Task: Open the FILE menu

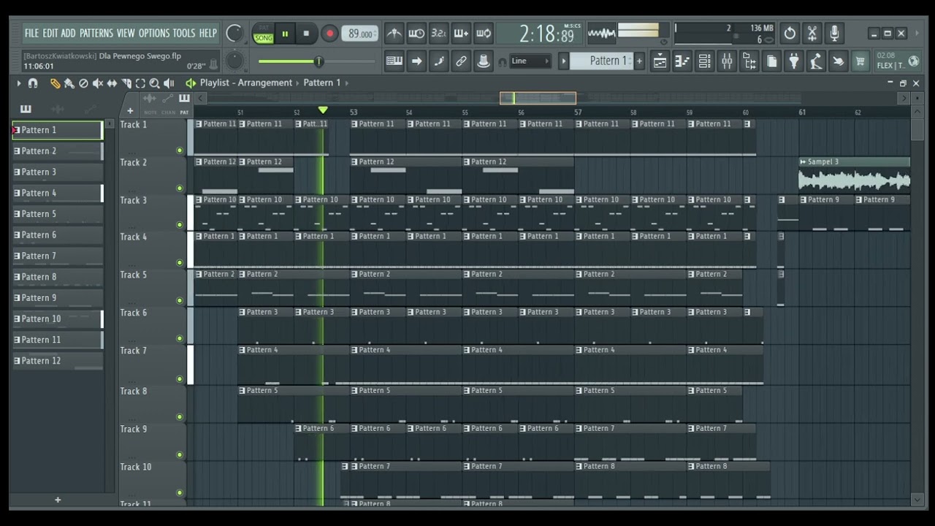Action: point(31,34)
